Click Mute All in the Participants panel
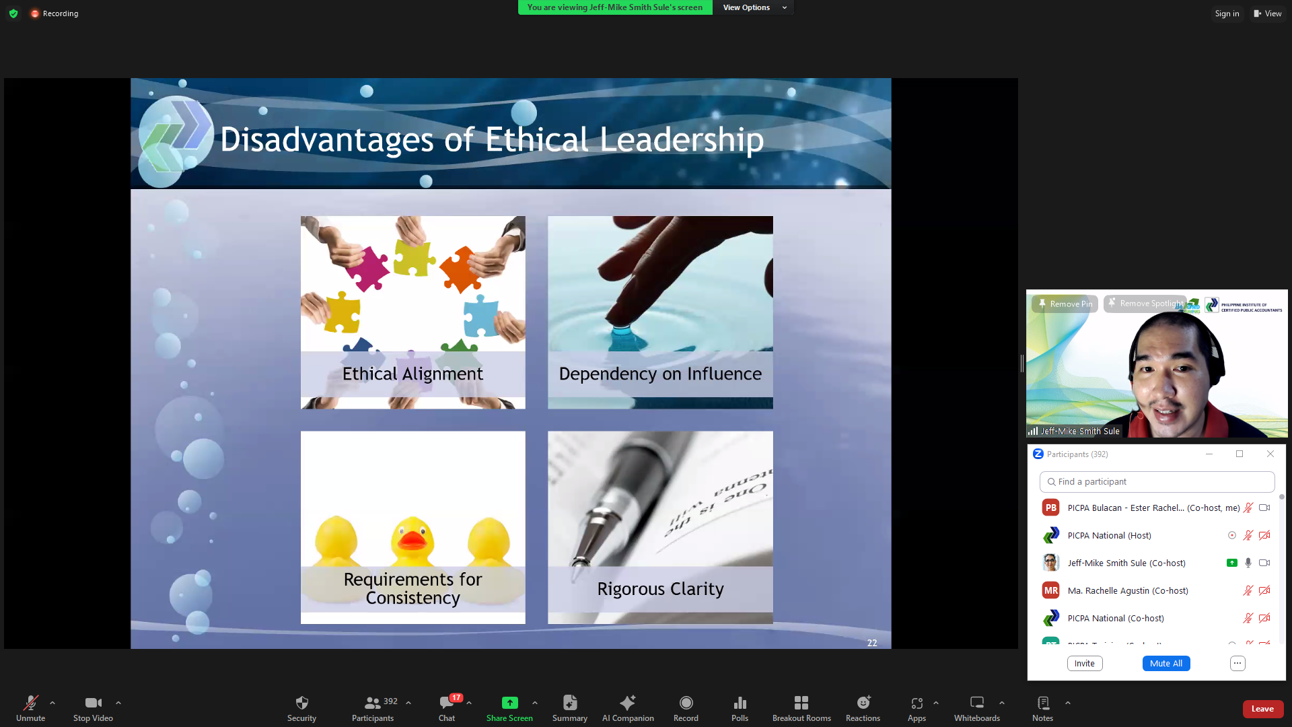Viewport: 1292px width, 727px height. [x=1166, y=663]
